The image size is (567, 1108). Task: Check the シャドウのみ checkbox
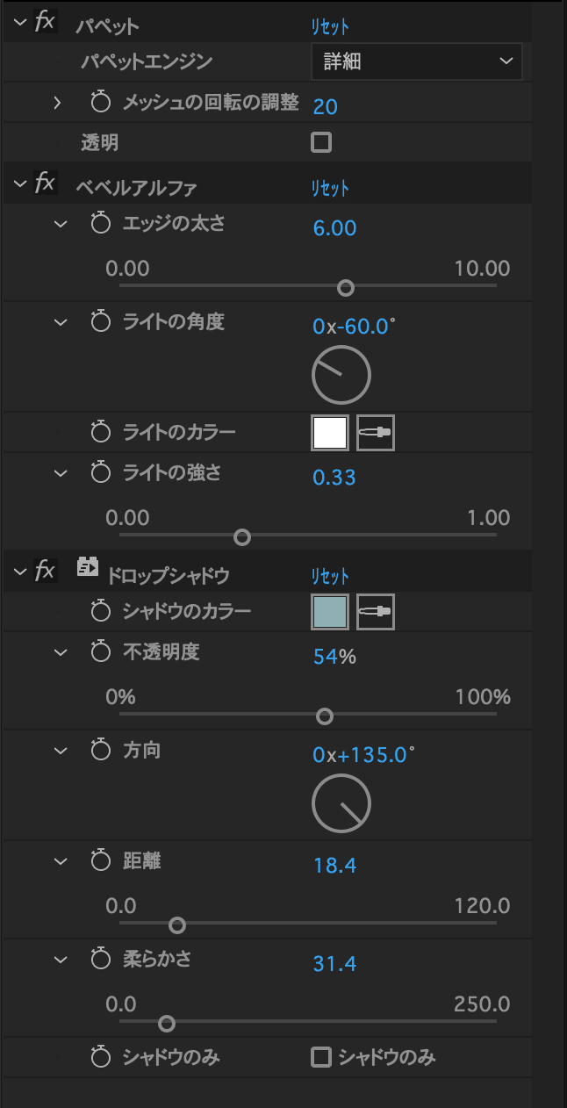pyautogui.click(x=321, y=1057)
